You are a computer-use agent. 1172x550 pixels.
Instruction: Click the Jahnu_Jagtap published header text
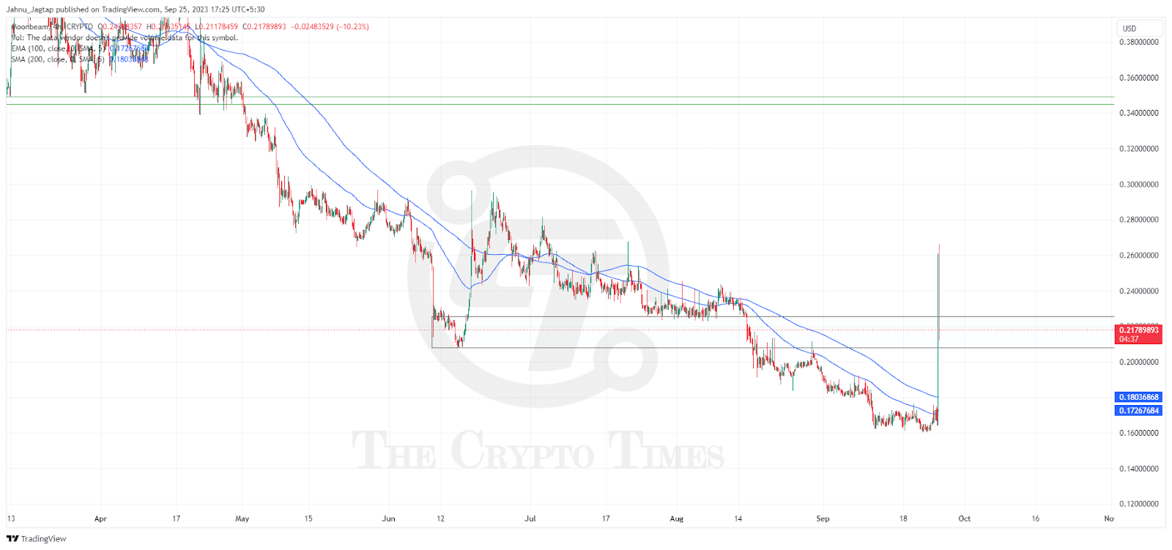click(x=136, y=10)
